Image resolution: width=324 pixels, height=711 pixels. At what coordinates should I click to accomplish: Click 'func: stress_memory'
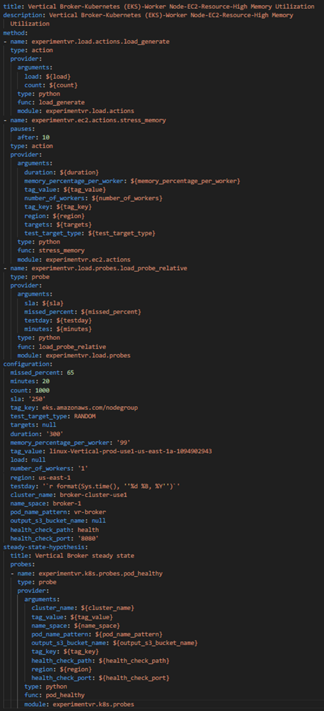(x=51, y=250)
